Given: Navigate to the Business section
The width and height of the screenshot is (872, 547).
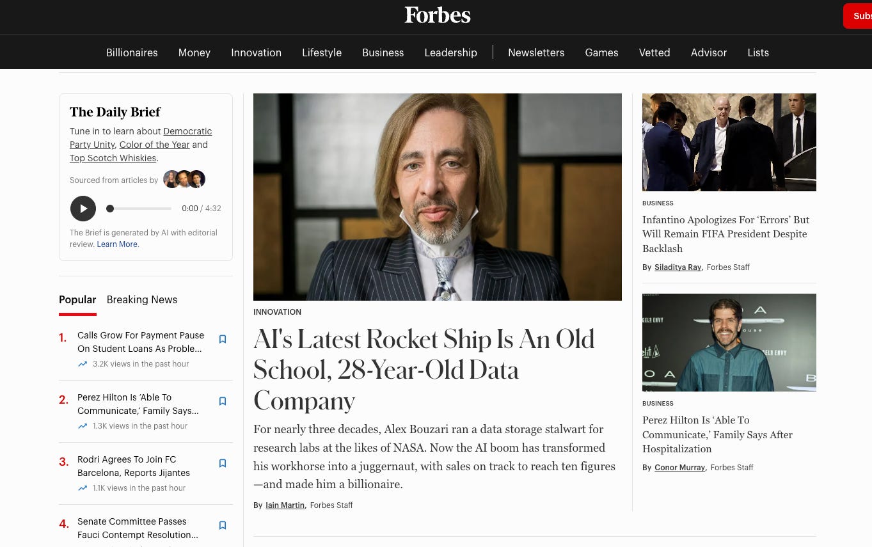Looking at the screenshot, I should [x=383, y=52].
